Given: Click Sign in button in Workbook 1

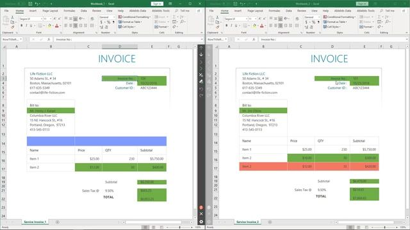Looking at the screenshot, I should pos(157,4).
